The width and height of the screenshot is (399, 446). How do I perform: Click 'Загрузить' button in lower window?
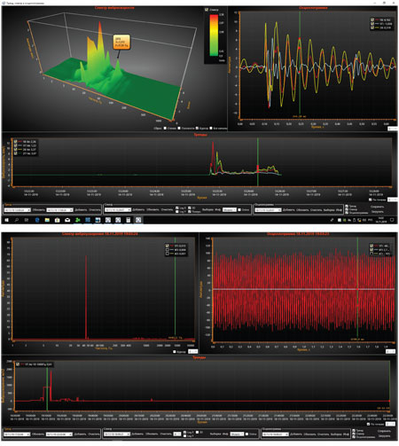[x=385, y=436]
